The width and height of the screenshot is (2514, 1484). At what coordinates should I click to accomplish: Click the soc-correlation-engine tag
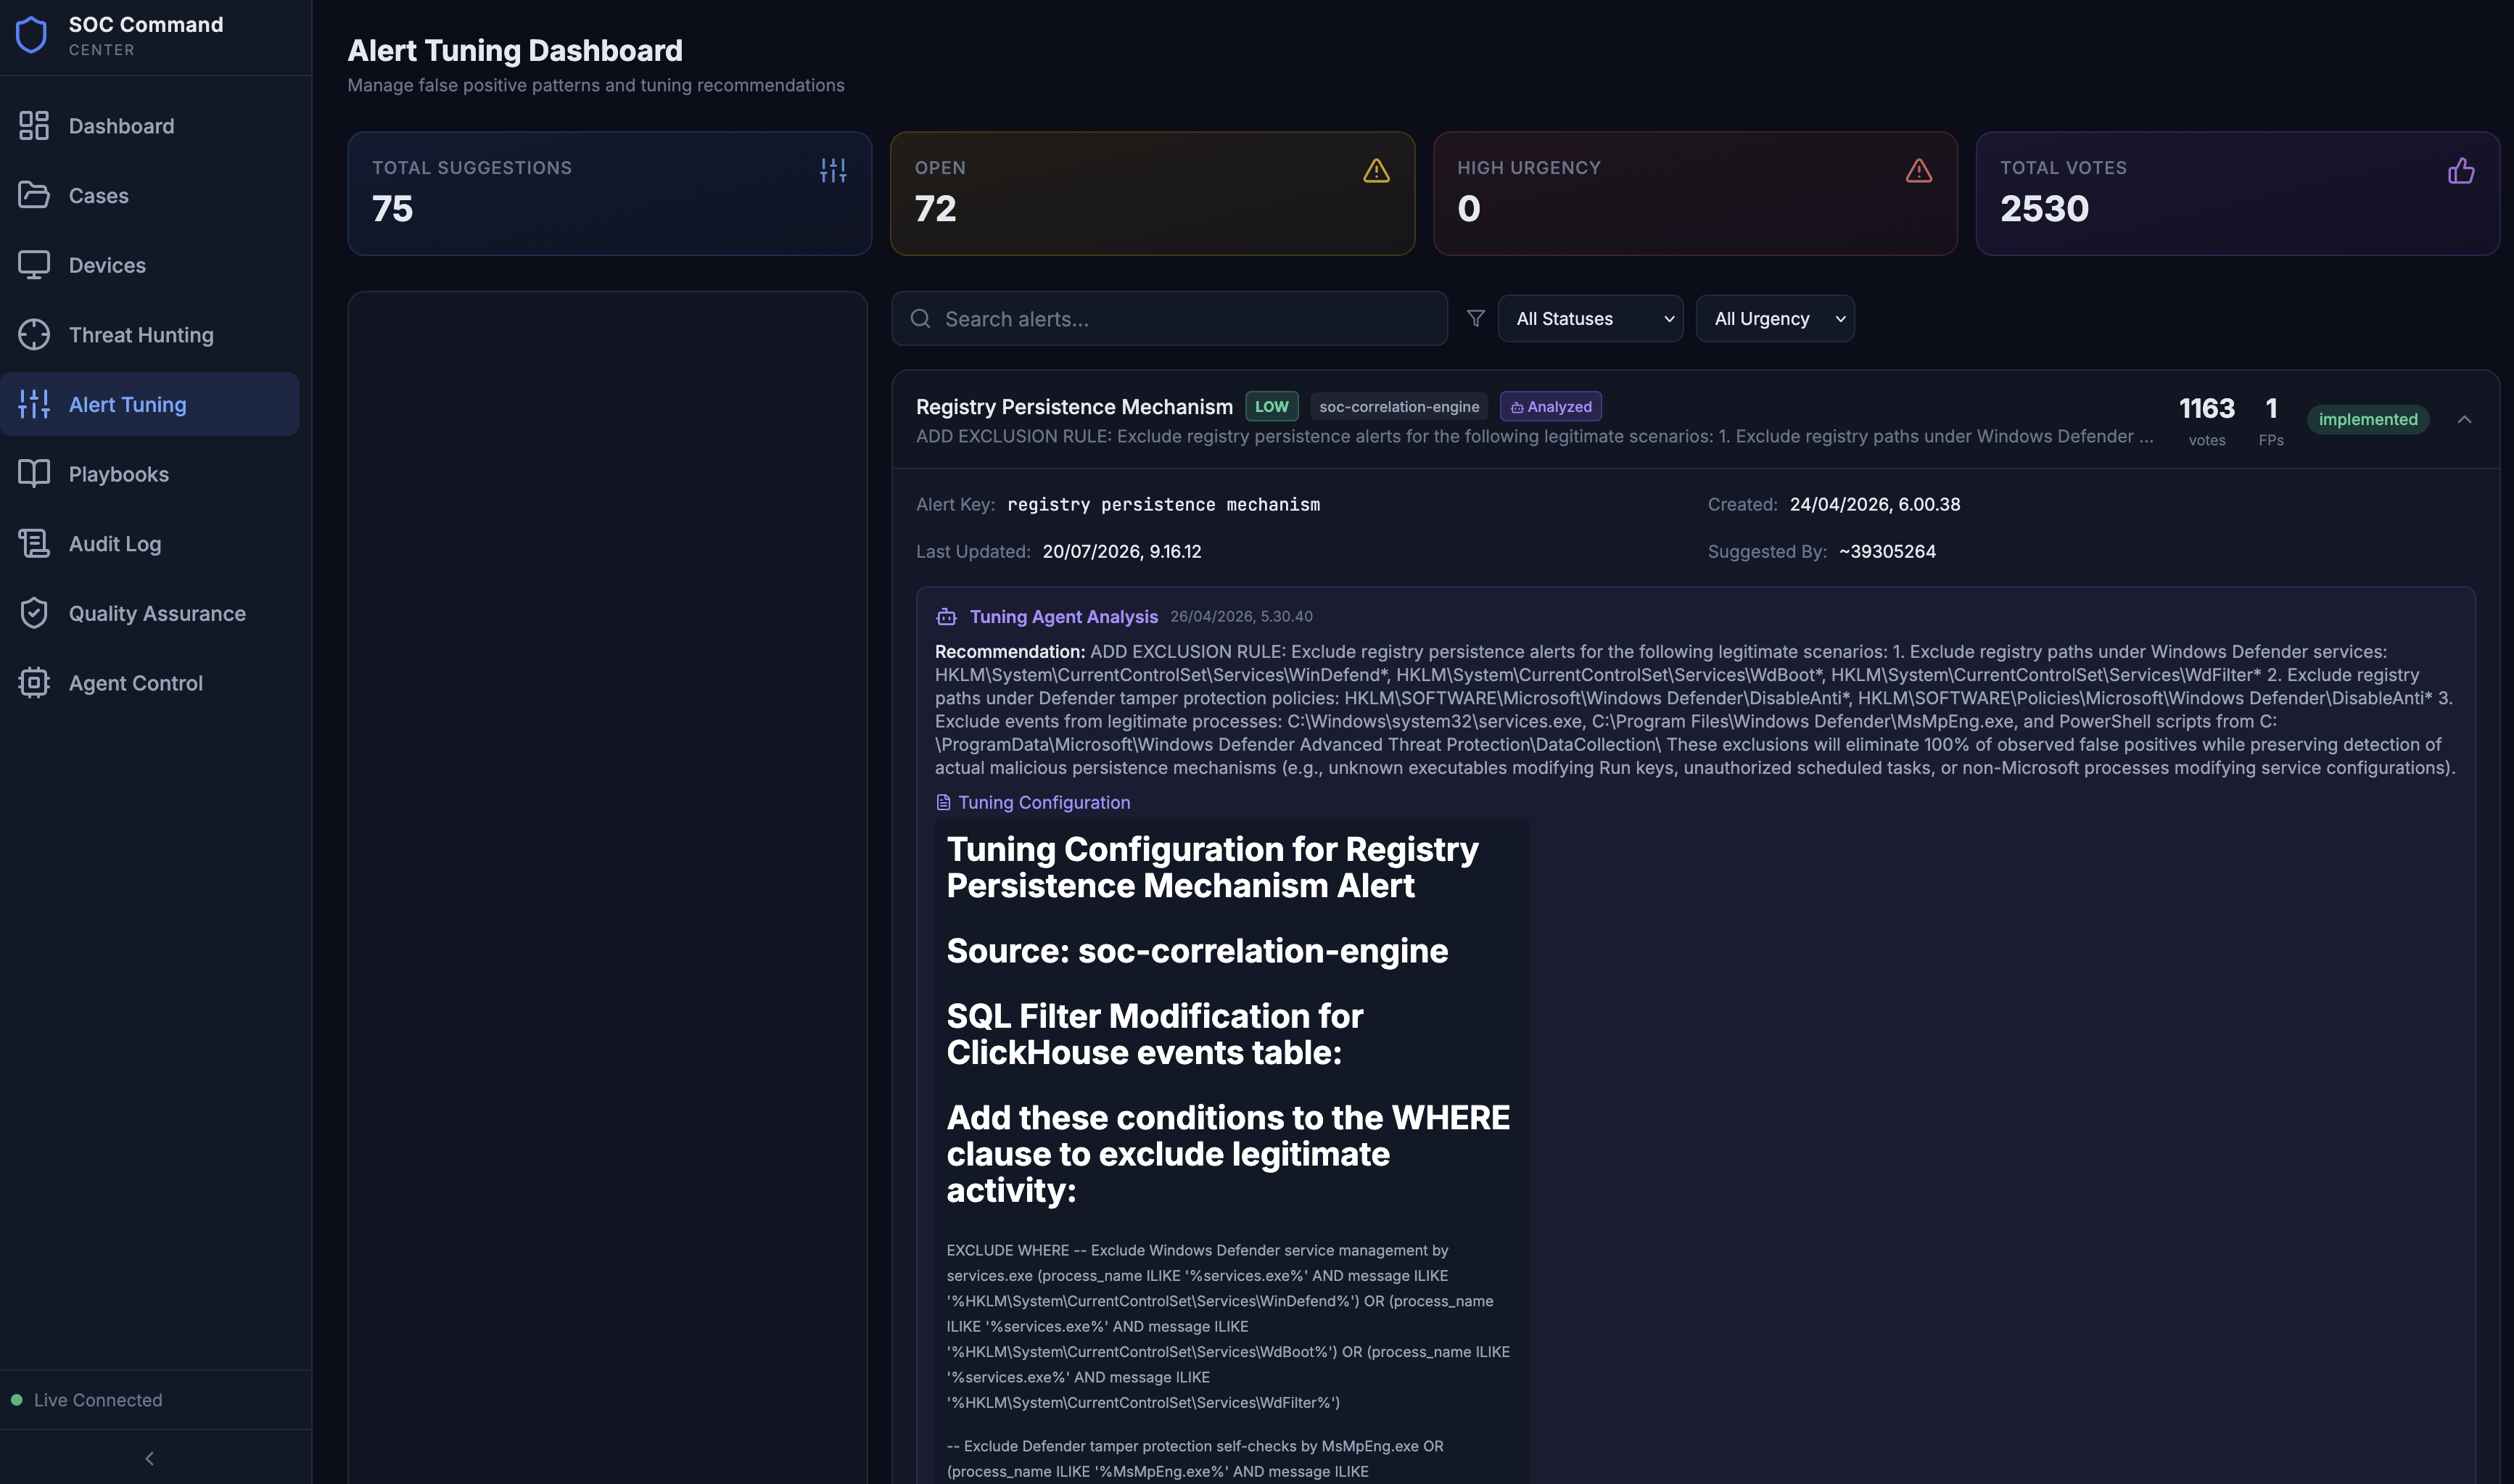[1398, 406]
